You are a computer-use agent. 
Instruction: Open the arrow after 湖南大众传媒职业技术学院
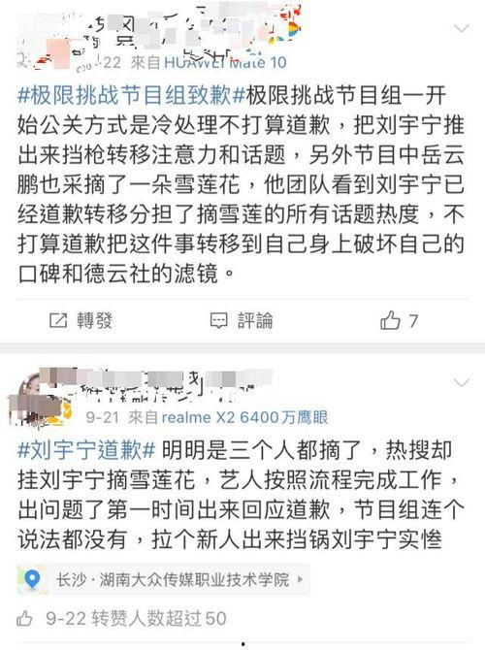[300, 579]
